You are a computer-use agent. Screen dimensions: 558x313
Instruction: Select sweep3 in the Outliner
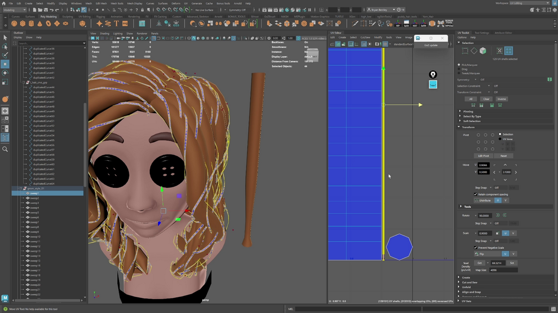34,203
